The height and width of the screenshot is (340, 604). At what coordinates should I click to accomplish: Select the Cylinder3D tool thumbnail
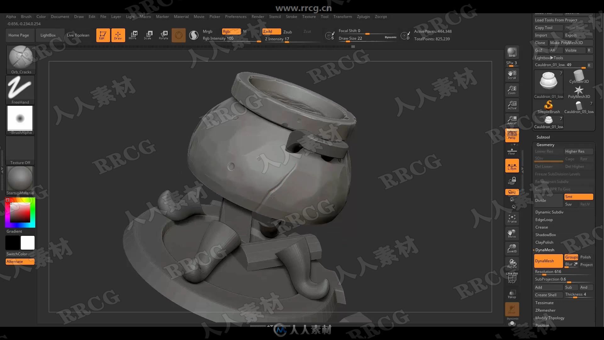579,77
